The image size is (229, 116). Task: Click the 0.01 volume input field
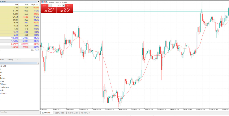pyautogui.click(x=56, y=6)
